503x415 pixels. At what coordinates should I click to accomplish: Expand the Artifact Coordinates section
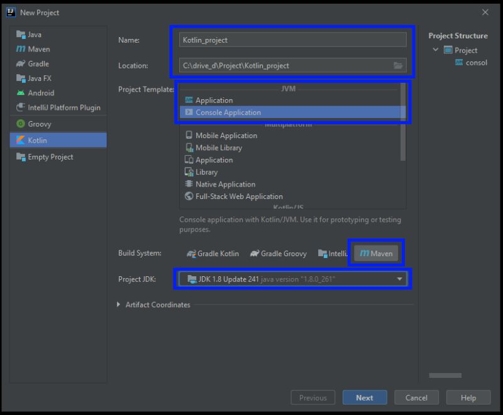(x=118, y=305)
